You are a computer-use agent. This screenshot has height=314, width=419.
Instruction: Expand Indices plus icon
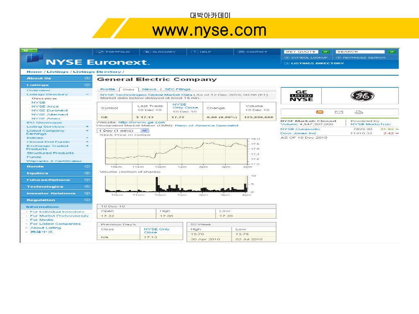pyautogui.click(x=87, y=138)
